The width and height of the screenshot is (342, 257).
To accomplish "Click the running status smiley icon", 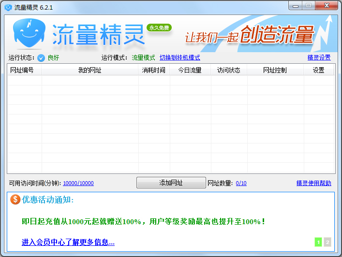I will pos(41,58).
